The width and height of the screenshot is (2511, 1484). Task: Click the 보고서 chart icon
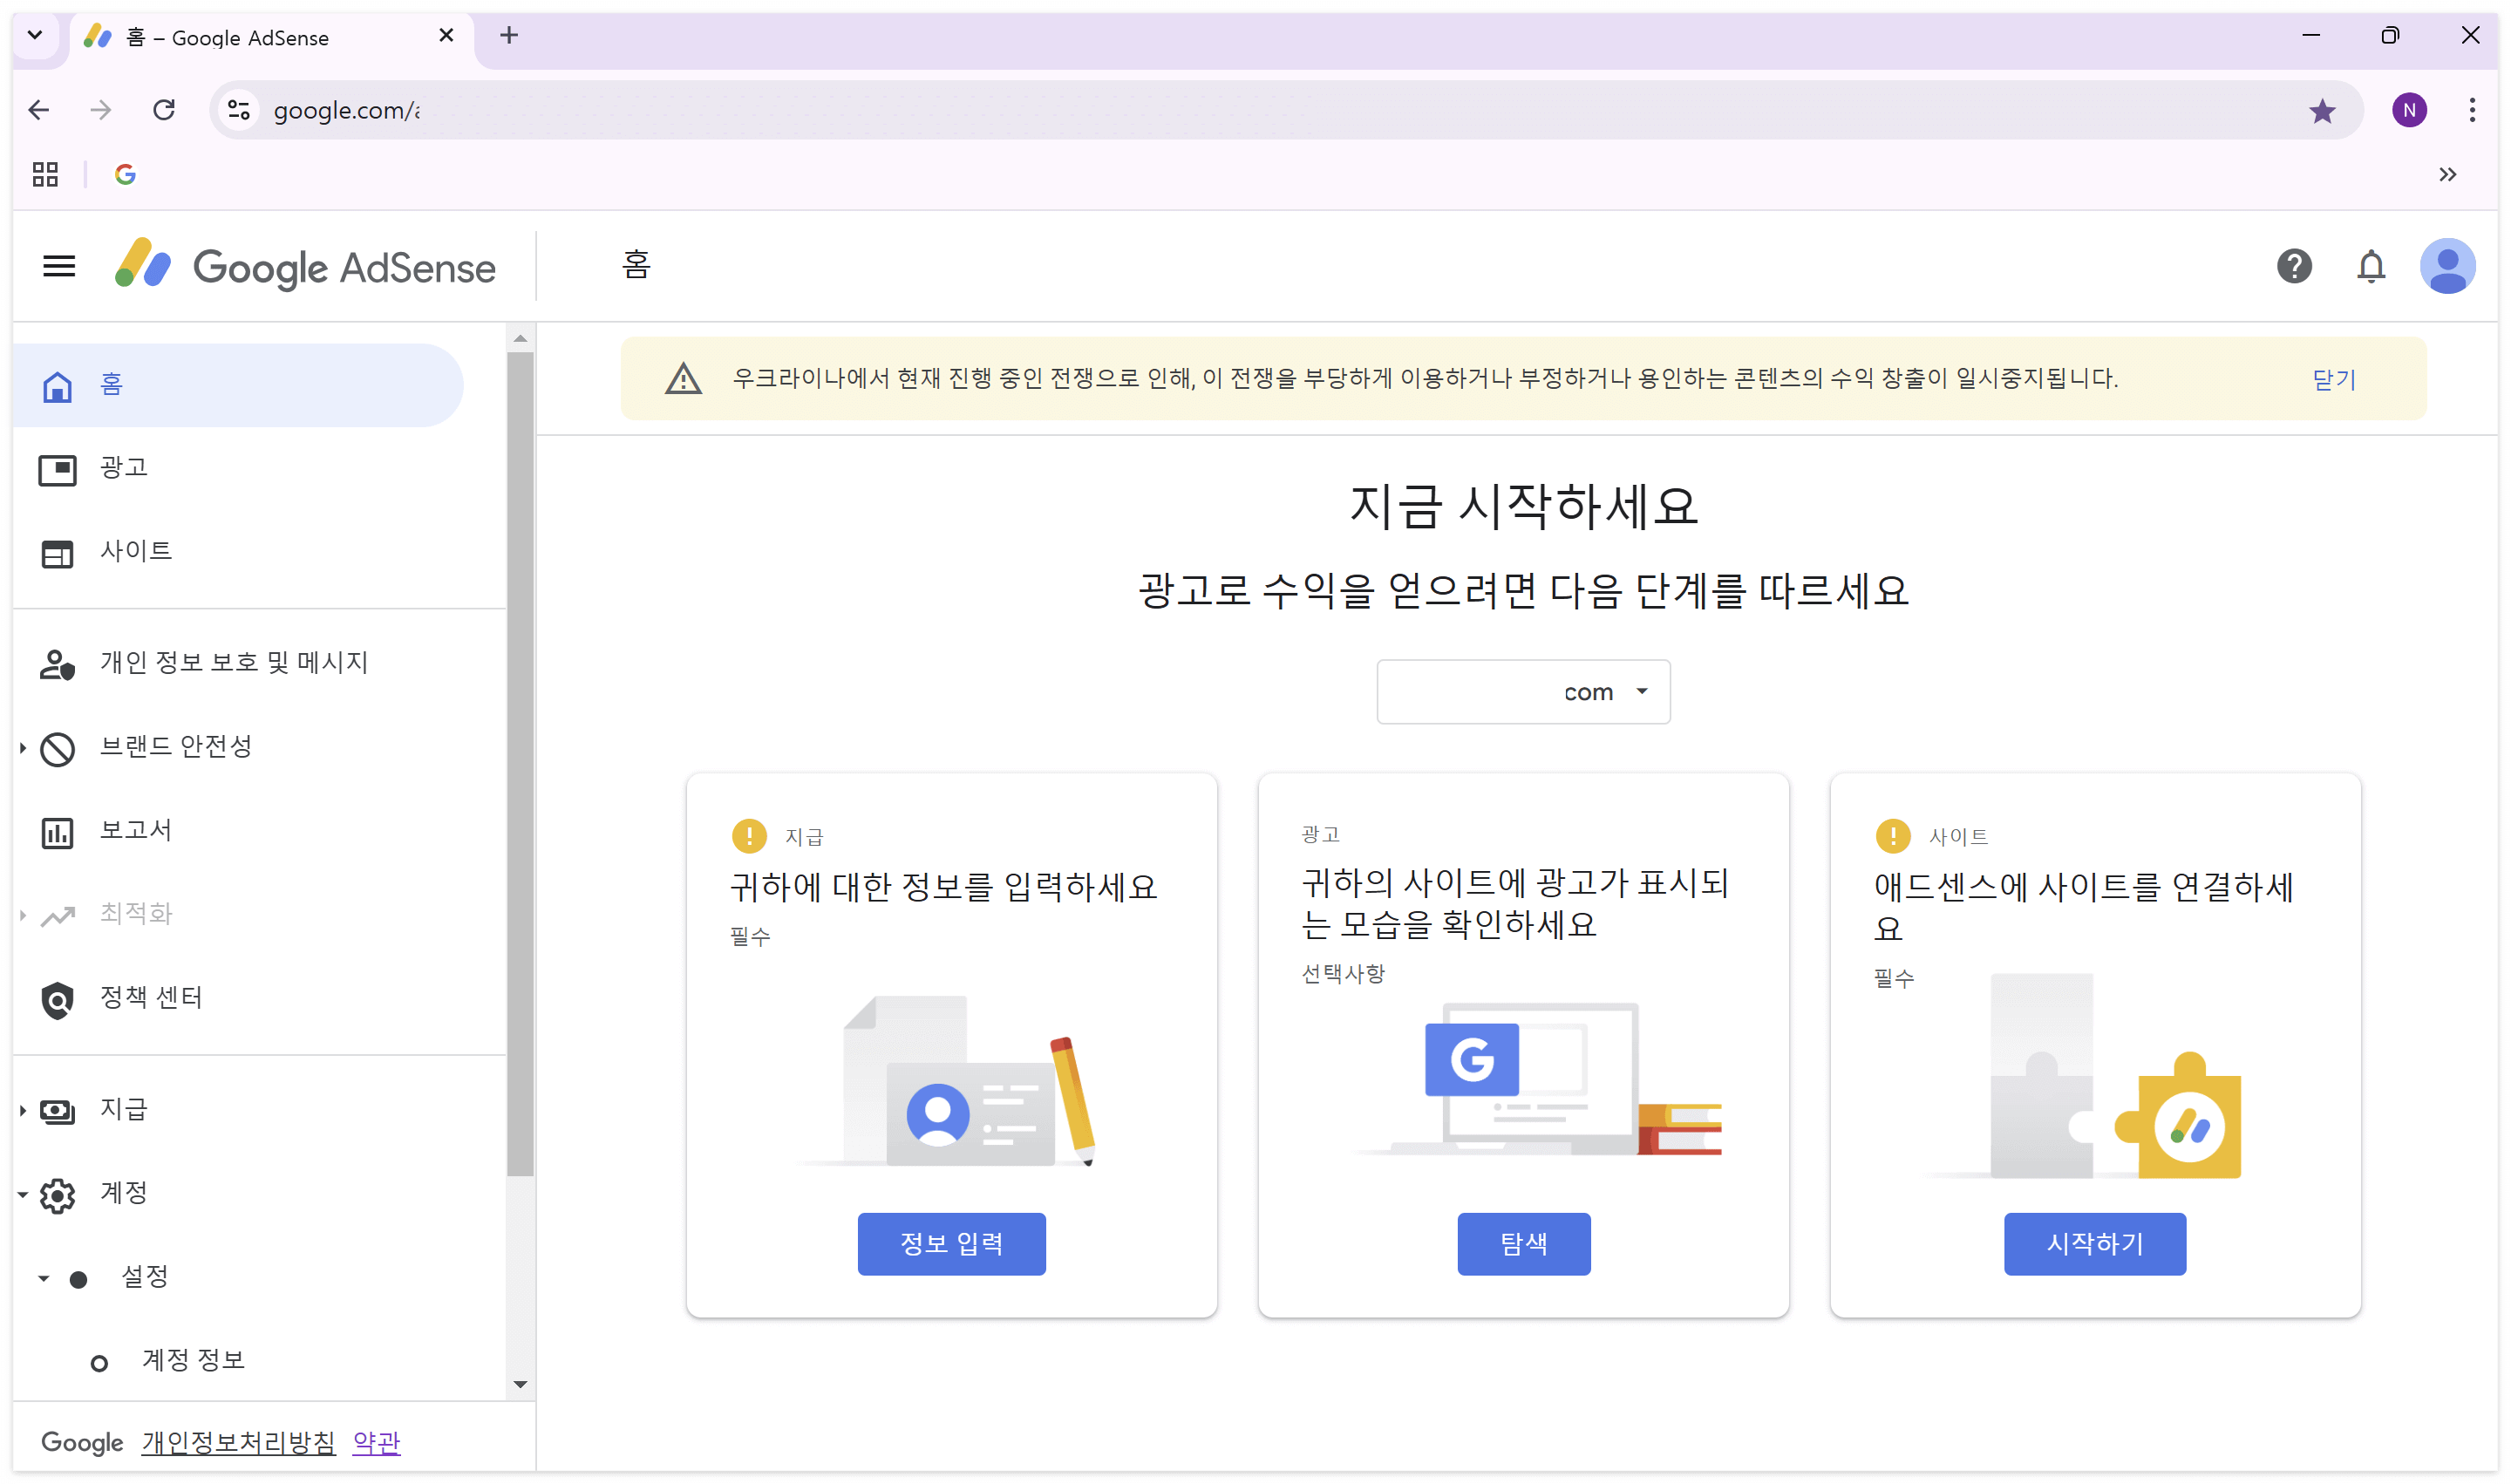(57, 831)
